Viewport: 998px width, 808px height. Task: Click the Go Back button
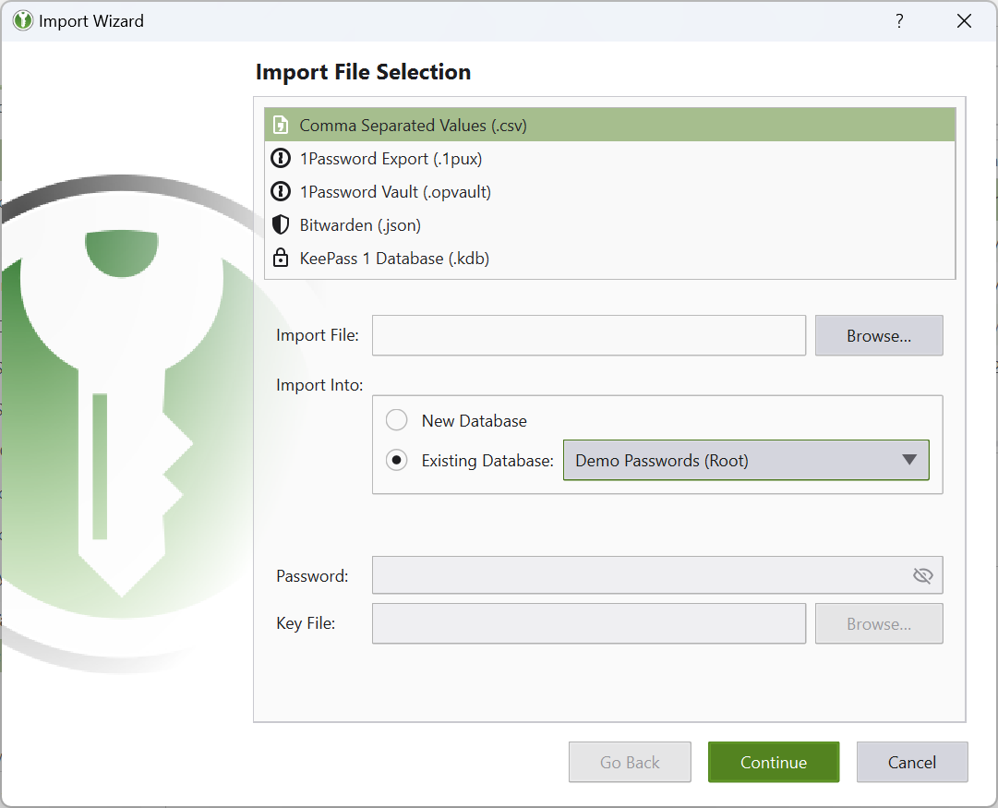[x=630, y=762]
